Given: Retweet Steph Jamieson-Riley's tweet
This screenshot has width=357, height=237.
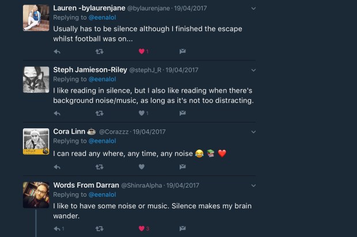Looking at the screenshot, I should 99,113.
